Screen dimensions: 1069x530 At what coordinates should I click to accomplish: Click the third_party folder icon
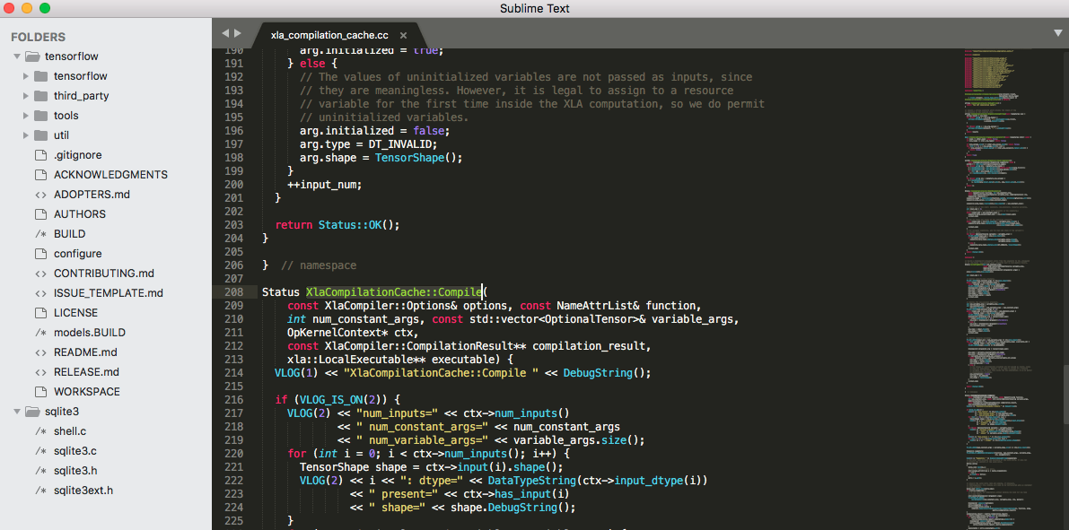point(41,95)
